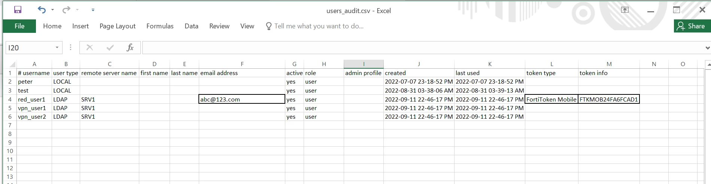711x184 pixels.
Task: Open the Page Layout ribbon tab
Action: coord(118,26)
